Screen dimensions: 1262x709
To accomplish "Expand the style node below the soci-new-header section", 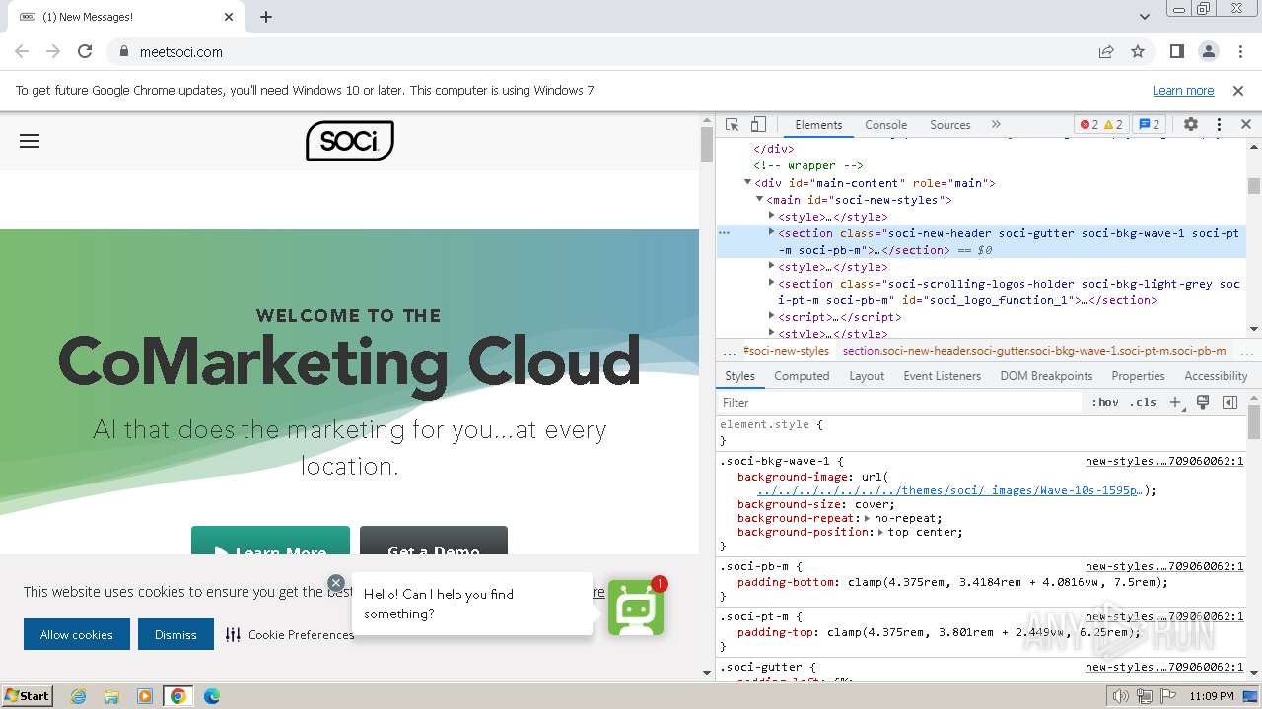I will click(x=772, y=266).
